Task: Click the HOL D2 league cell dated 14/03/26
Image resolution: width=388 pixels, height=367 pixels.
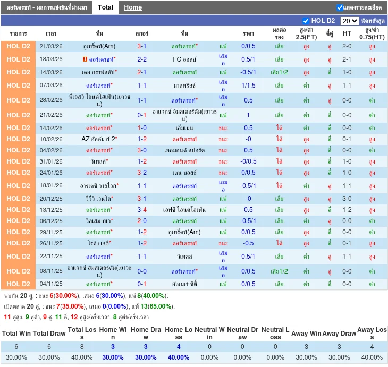Action: tap(18, 72)
